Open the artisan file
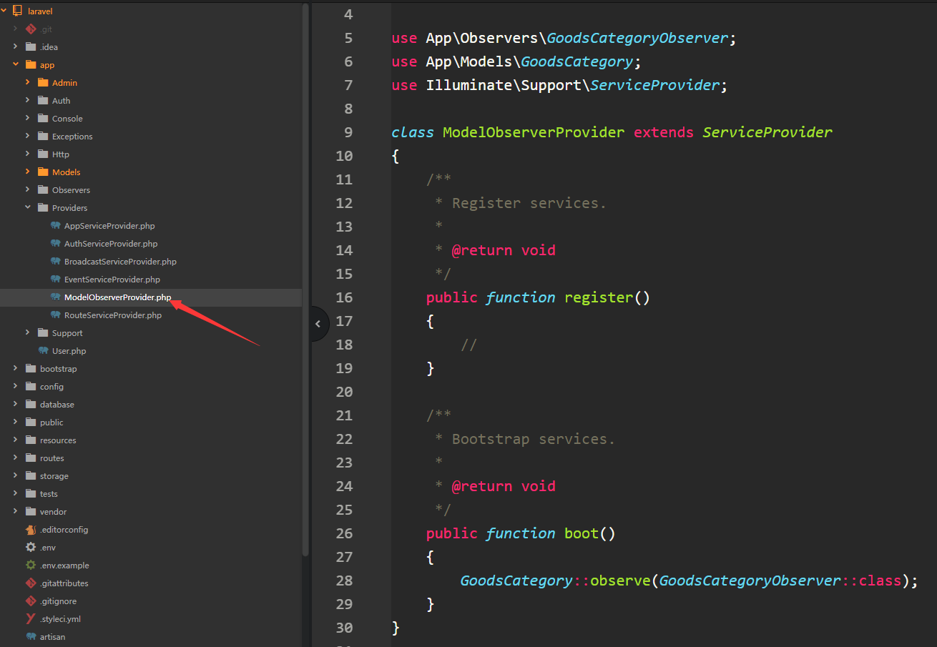Image resolution: width=937 pixels, height=647 pixels. tap(52, 637)
